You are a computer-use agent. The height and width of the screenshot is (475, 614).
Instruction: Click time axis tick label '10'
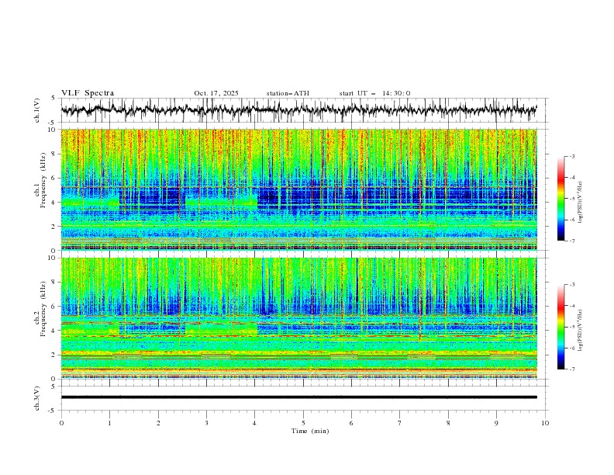(545, 423)
